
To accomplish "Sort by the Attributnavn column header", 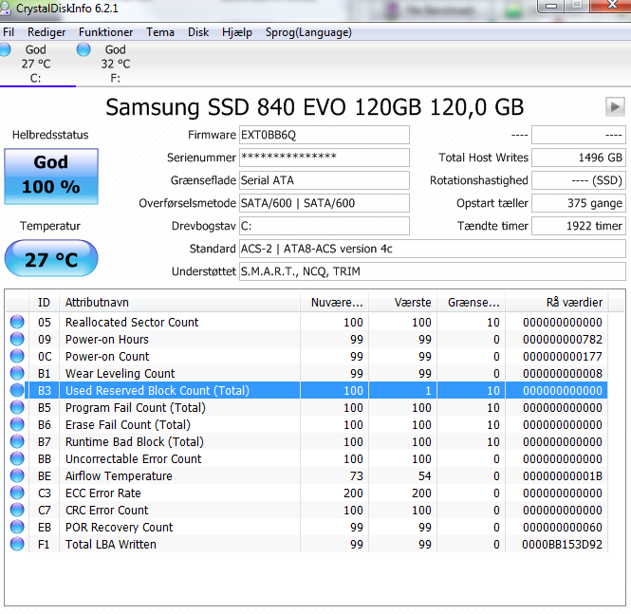I will (179, 302).
